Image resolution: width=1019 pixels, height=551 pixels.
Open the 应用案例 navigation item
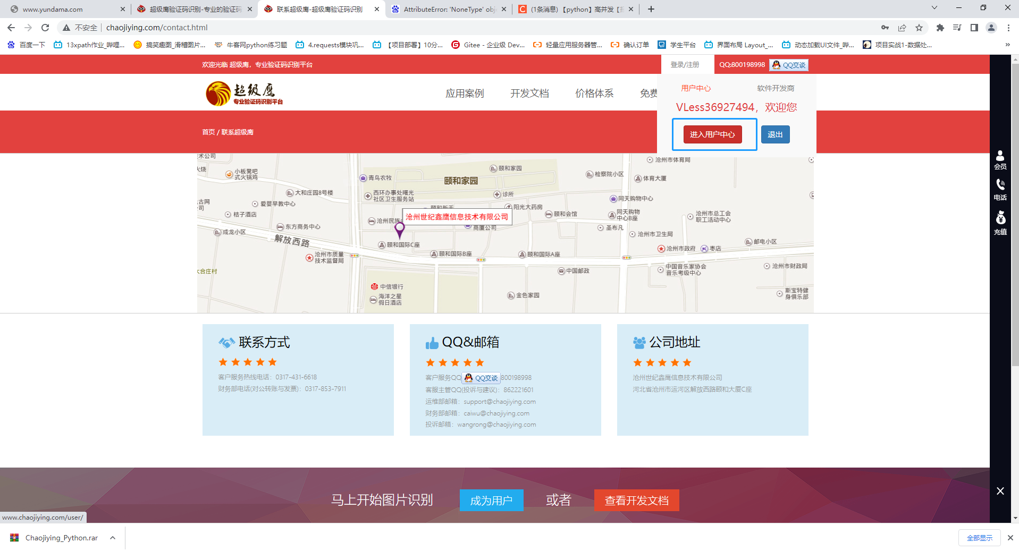[x=465, y=94]
